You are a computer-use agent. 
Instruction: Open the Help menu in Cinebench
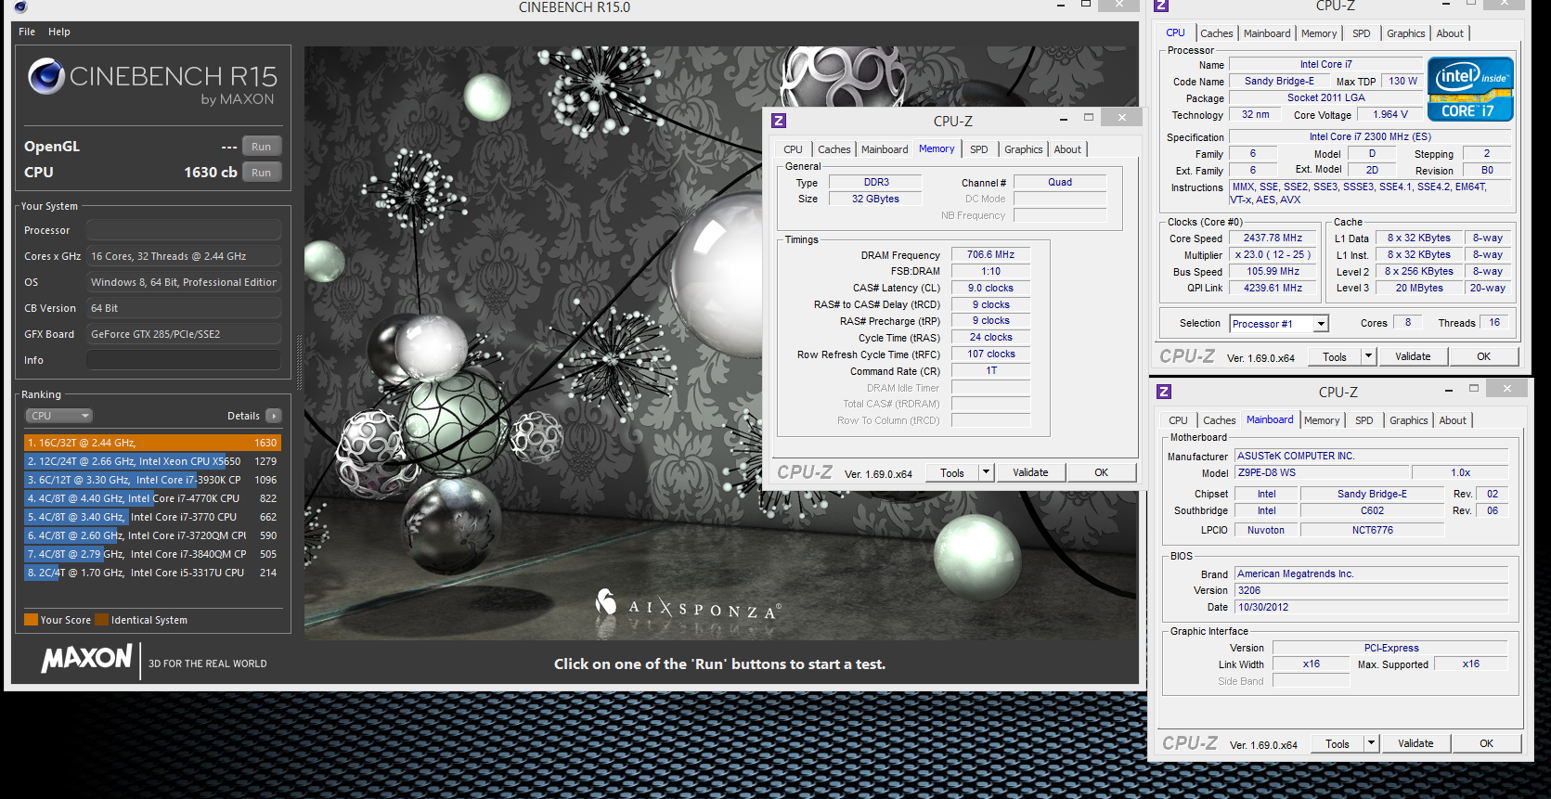(x=59, y=32)
